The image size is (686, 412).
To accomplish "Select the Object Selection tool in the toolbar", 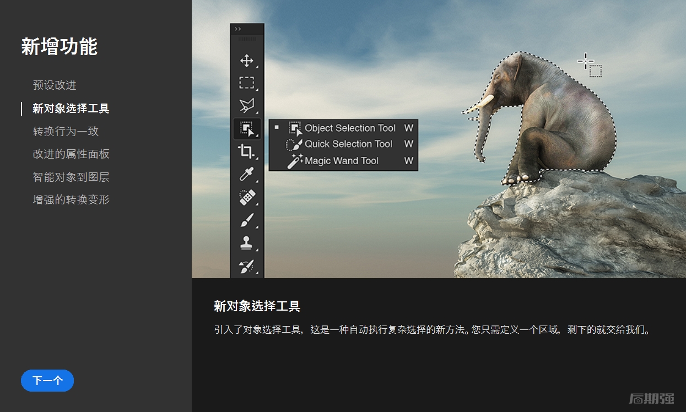I will [x=247, y=128].
